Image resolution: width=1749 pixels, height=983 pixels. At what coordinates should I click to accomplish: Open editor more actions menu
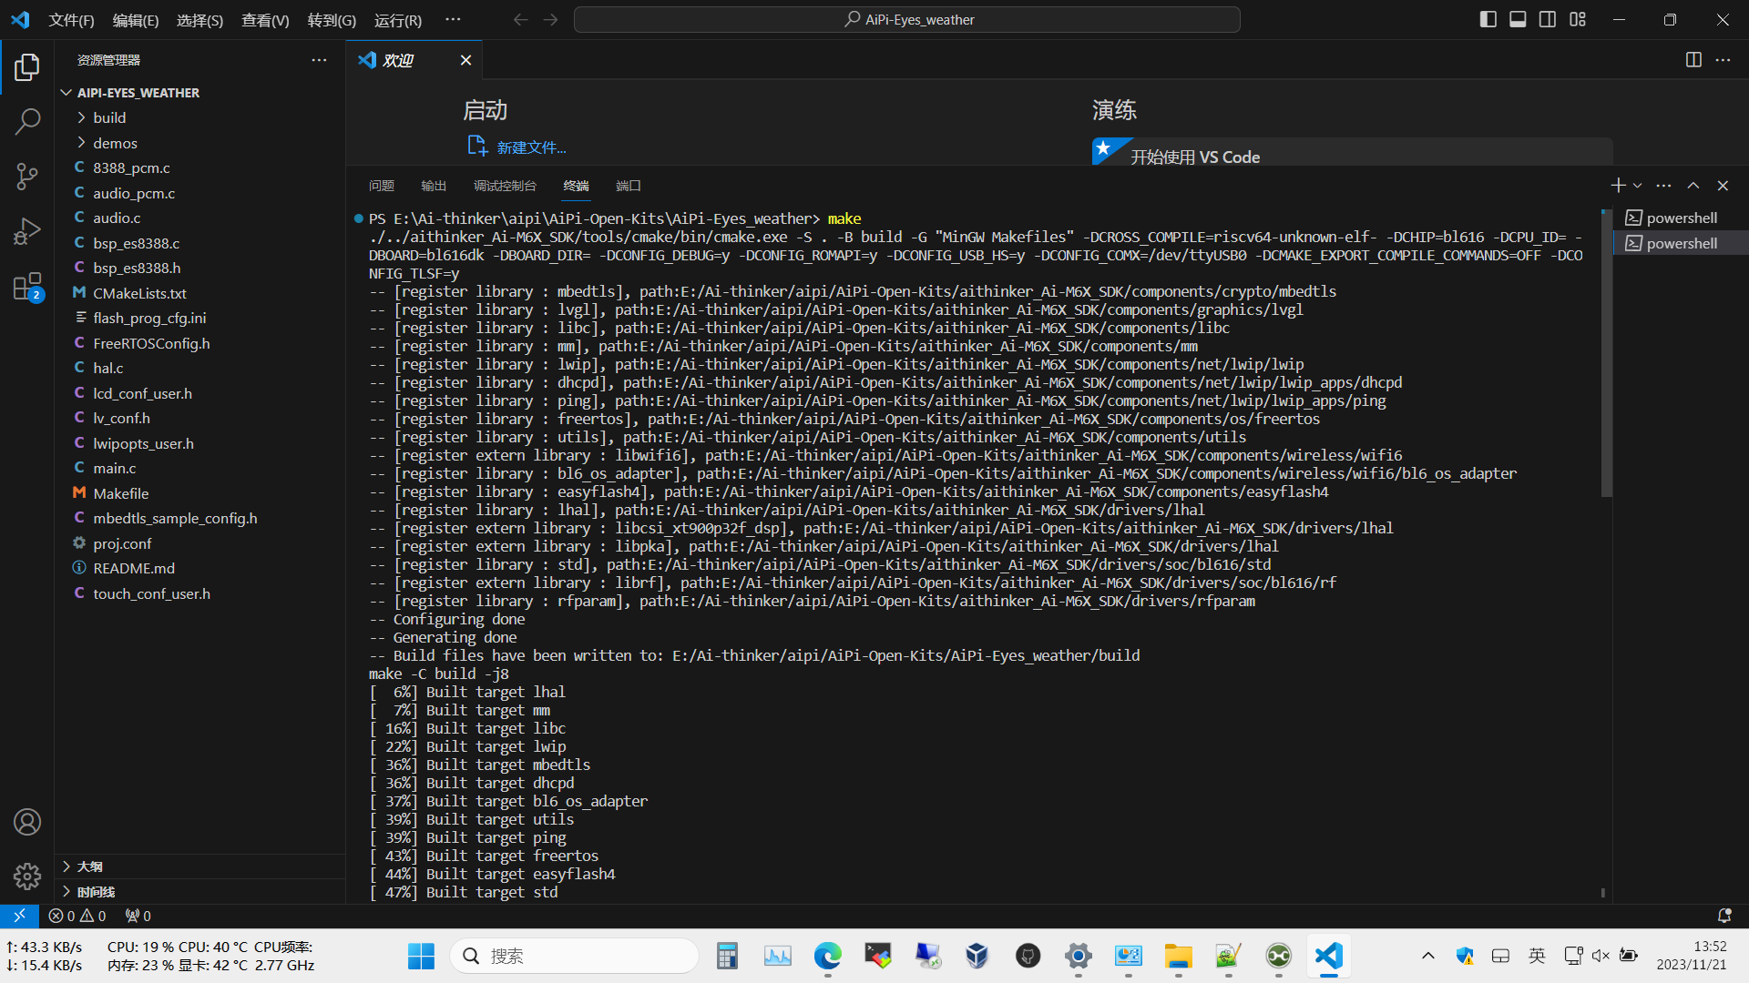coord(1723,60)
